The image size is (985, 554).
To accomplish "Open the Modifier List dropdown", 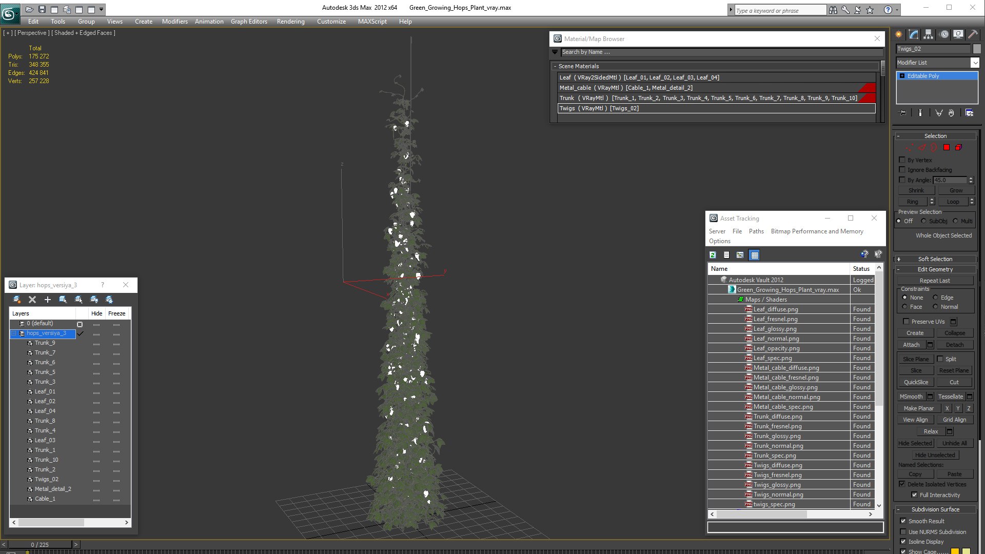I will point(975,63).
